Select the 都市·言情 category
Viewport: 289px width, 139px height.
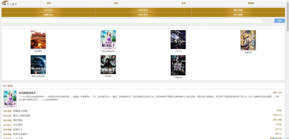(x=238, y=10)
